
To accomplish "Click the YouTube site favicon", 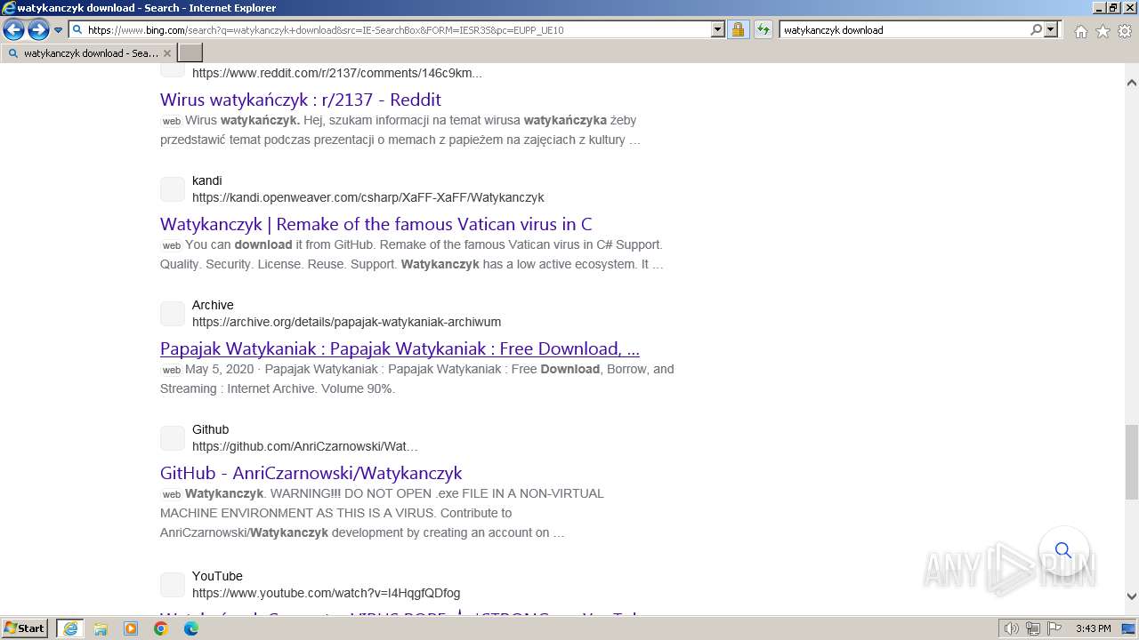I will coord(173,585).
